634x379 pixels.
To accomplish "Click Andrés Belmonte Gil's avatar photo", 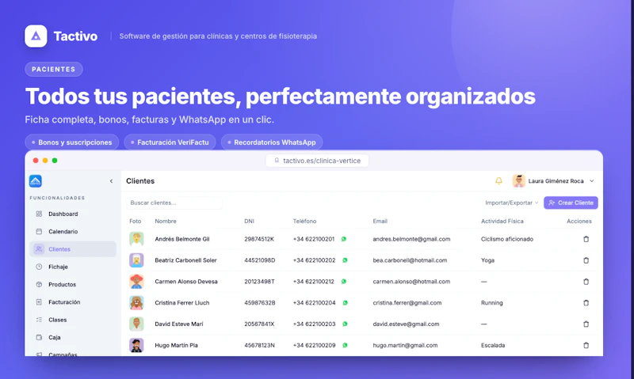I will (136, 239).
